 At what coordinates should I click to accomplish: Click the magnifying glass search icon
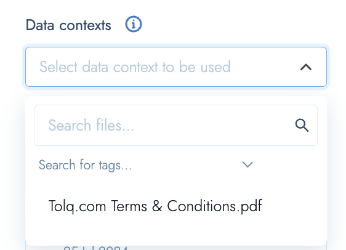tap(302, 126)
